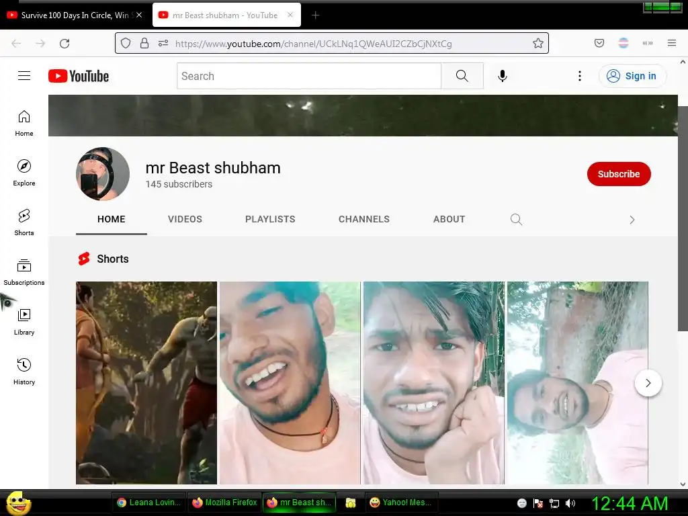The width and height of the screenshot is (688, 516).
Task: Click the channel avatar of mr Beast shubham
Action: tap(103, 174)
